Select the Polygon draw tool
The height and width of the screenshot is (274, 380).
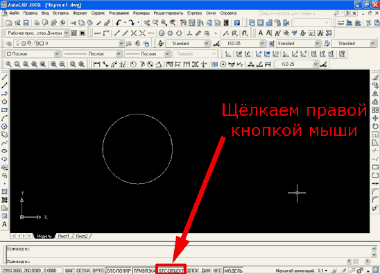pos(4,101)
